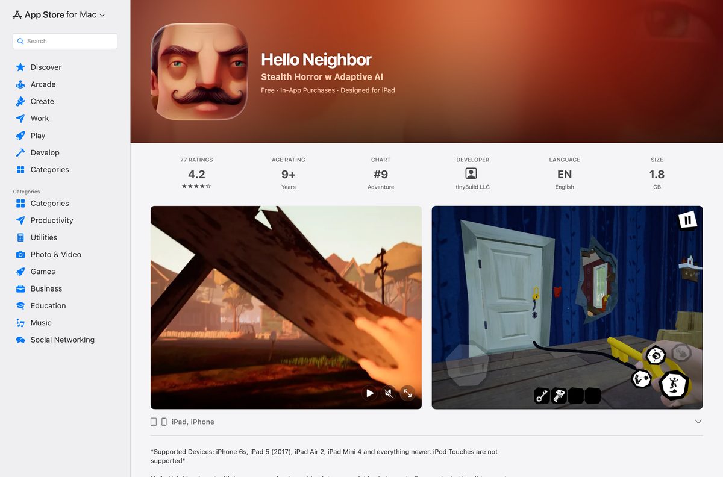This screenshot has height=477, width=723.
Task: Click the developer person icon
Action: [x=471, y=173]
